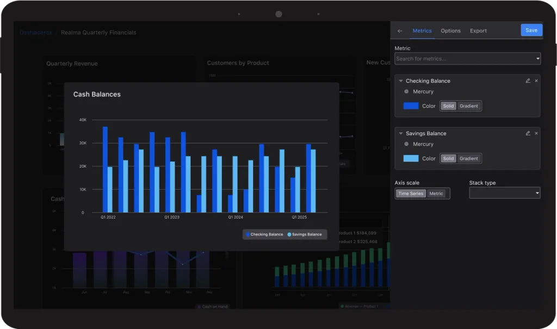Click the Savings Balance legend marker
This screenshot has height=329, width=557.
[289, 234]
